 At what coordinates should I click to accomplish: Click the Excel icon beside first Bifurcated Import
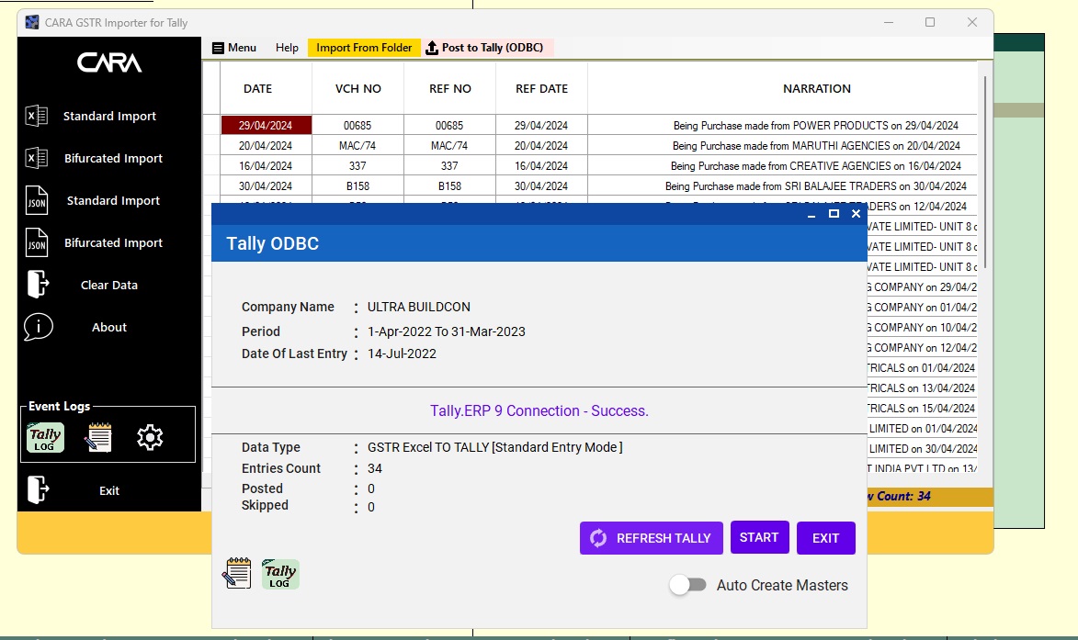coord(36,159)
